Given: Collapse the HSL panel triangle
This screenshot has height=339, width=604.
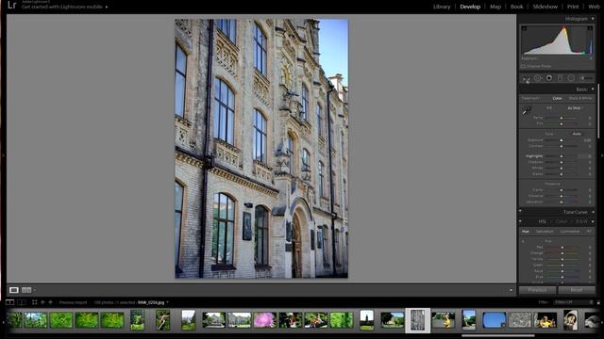Looking at the screenshot, I should tap(593, 221).
